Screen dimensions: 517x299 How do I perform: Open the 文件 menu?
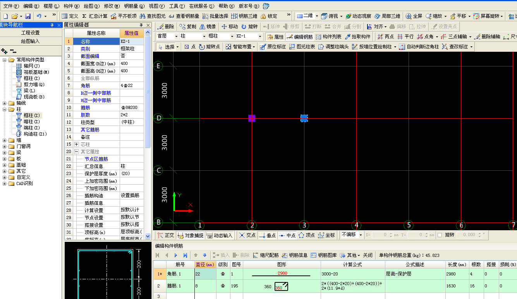pos(10,6)
